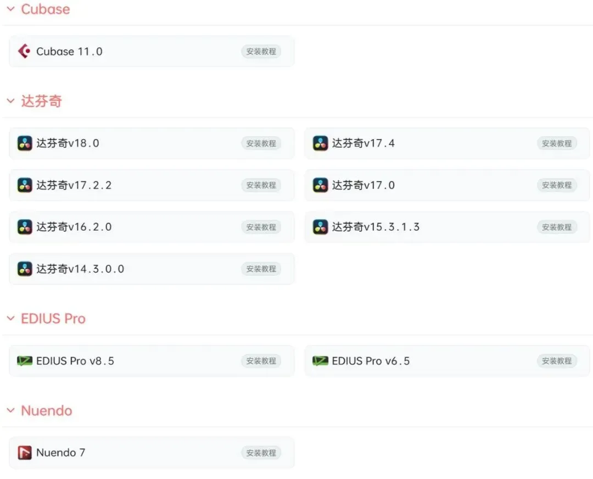Open 安装教程 for 达芬奇v17.2.2

261,185
